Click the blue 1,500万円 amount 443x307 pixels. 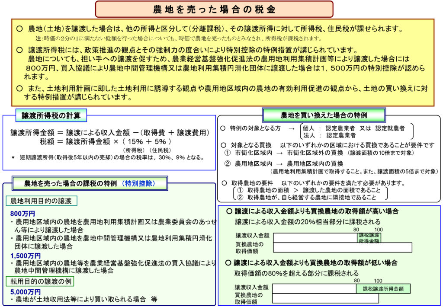pos(25,256)
